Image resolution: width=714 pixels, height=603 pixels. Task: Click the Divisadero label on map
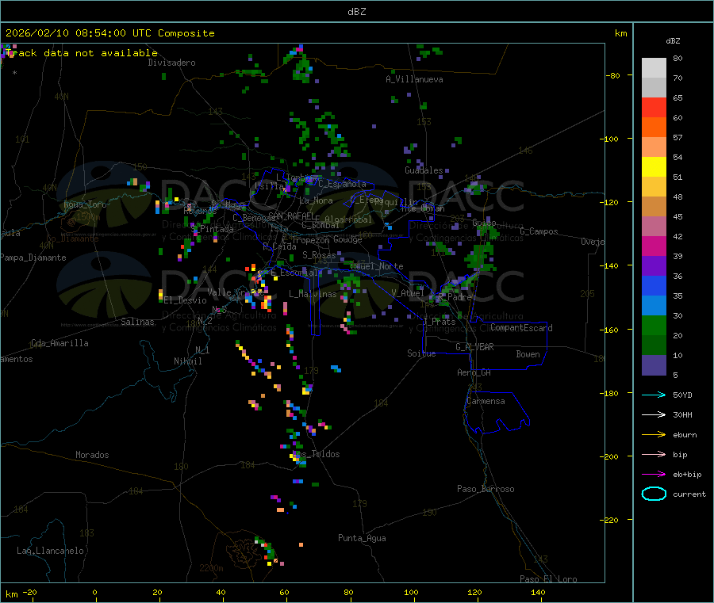click(171, 63)
